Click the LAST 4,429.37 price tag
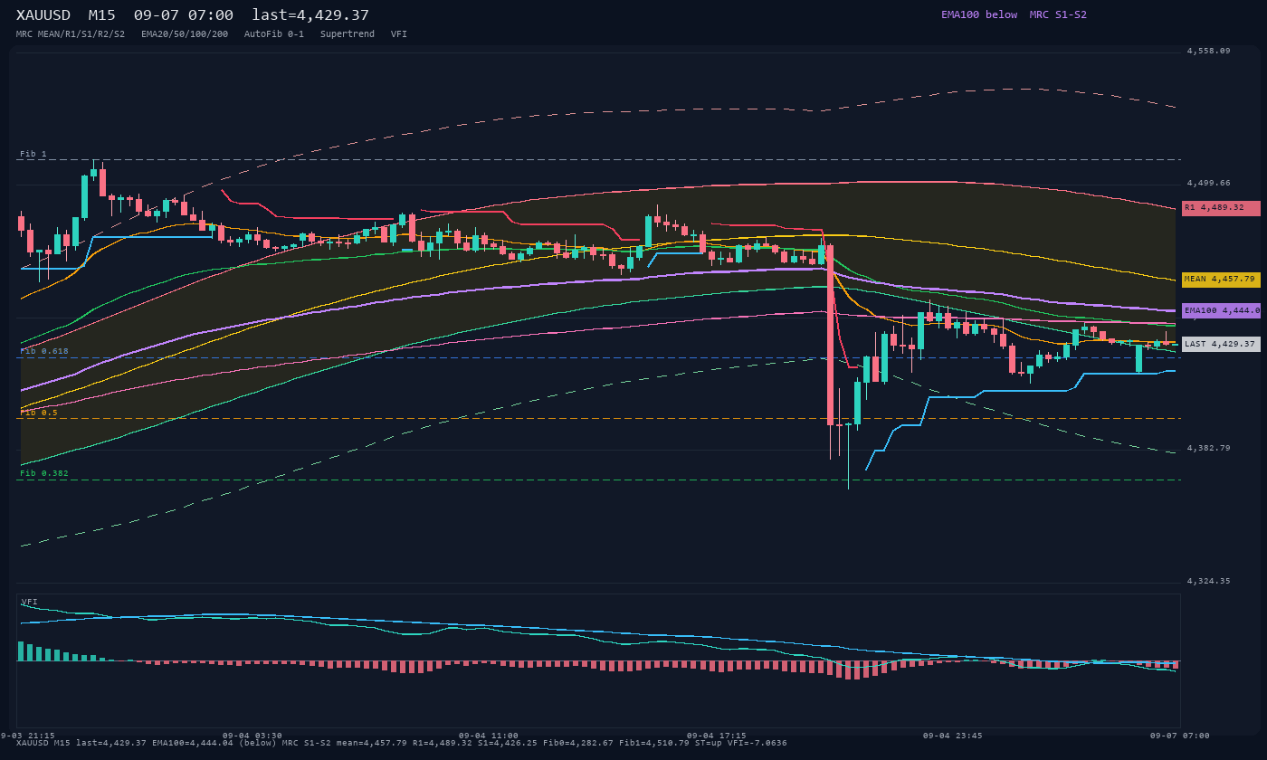Image resolution: width=1267 pixels, height=760 pixels. [1221, 344]
